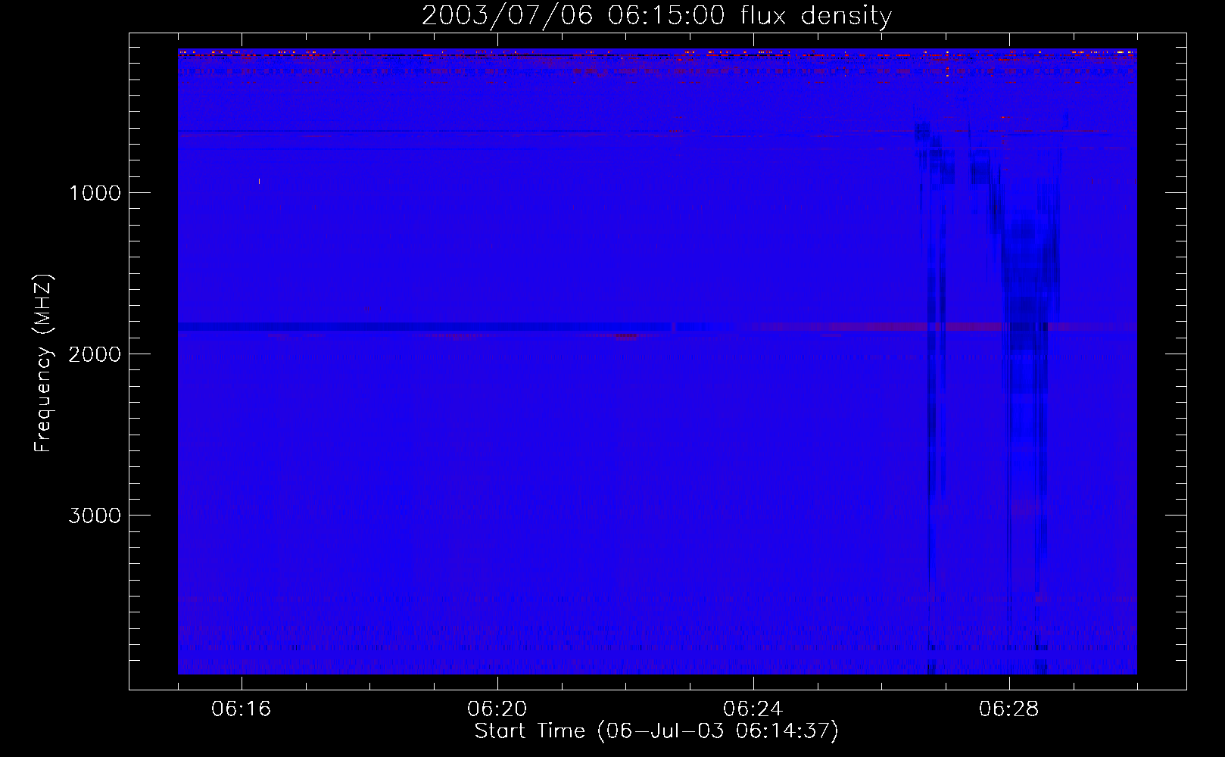This screenshot has width=1225, height=757.
Task: Click the 06:20 time tick label
Action: (x=497, y=709)
